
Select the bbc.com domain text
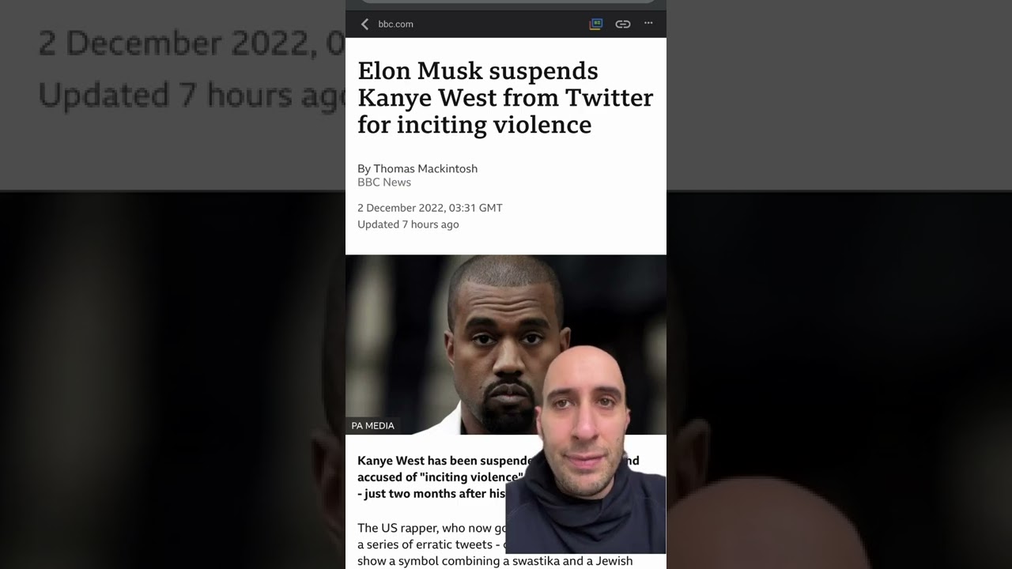(x=395, y=24)
